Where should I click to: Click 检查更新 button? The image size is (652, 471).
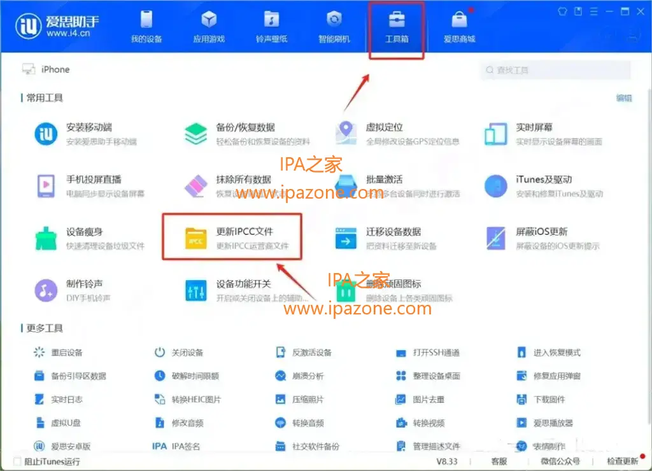click(x=623, y=461)
